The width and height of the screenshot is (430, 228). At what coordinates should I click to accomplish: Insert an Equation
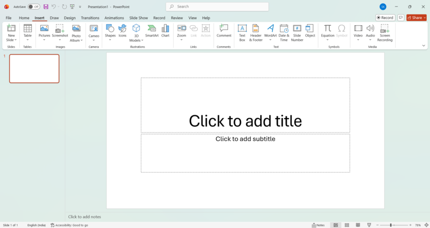pyautogui.click(x=327, y=33)
